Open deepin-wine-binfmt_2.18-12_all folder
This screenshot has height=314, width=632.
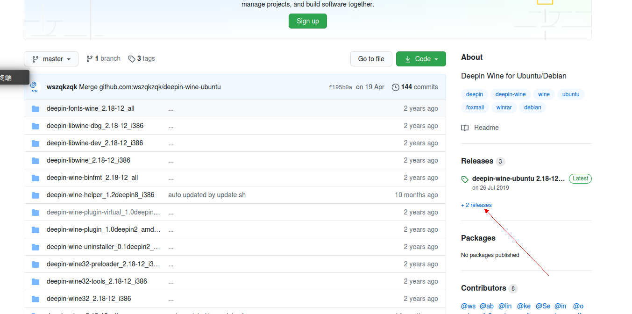(x=92, y=178)
